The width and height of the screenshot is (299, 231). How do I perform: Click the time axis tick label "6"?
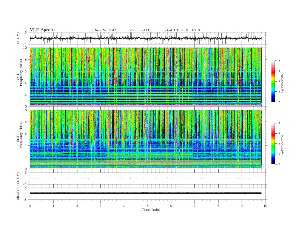point(171,206)
